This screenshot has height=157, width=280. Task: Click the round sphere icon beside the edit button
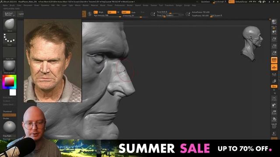90,14
